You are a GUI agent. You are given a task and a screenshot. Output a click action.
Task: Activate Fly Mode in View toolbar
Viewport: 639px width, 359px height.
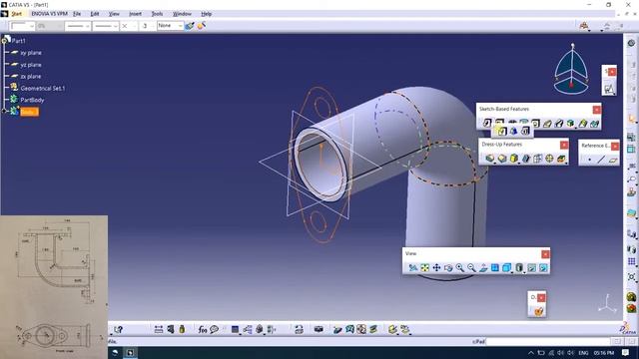412,268
